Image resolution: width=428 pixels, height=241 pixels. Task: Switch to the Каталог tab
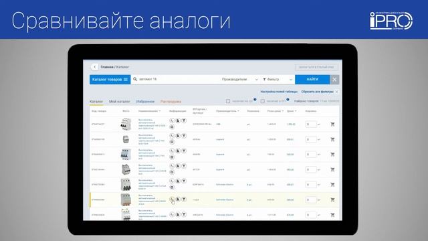96,101
